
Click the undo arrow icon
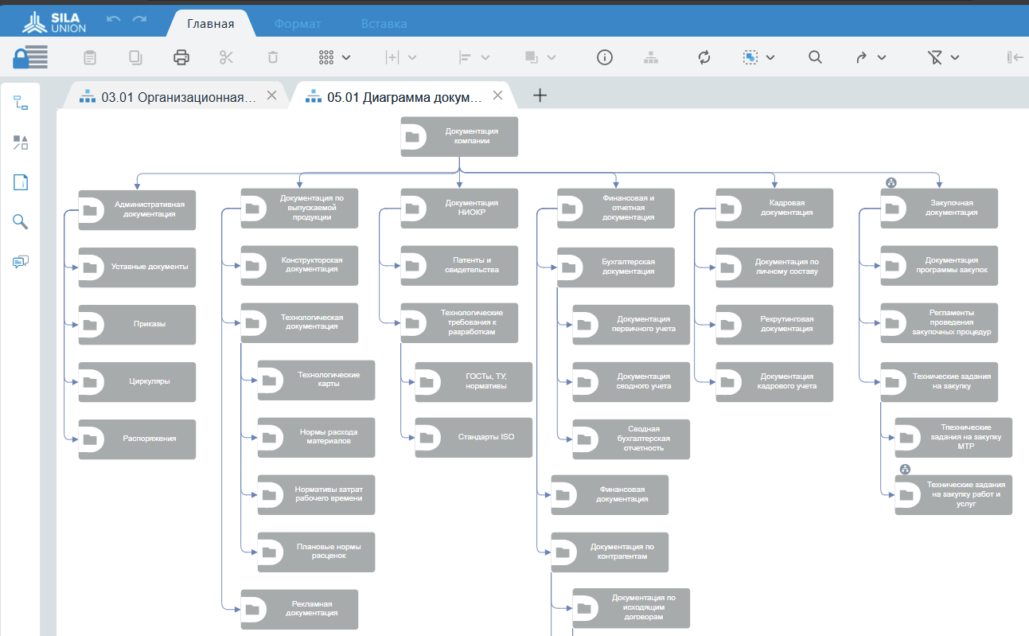114,19
